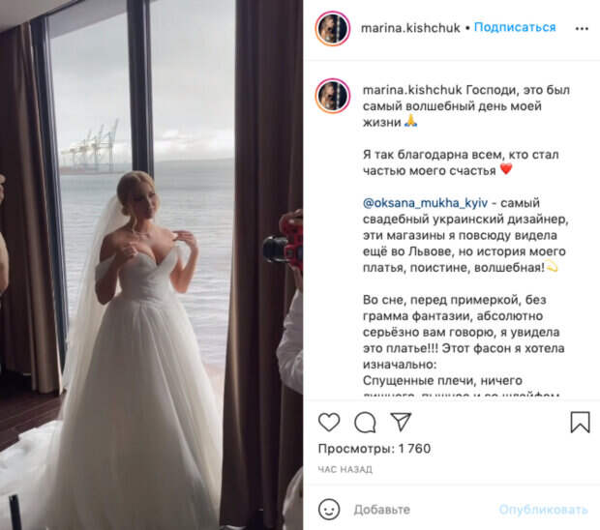Click the ЧАС НАЗАД timestamp
The image size is (600, 530).
click(345, 469)
